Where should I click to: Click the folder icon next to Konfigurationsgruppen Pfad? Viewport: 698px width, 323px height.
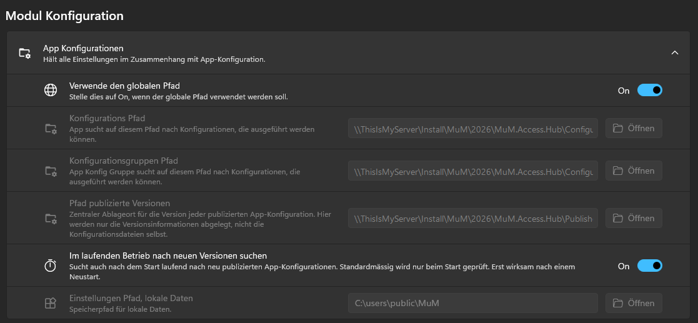pyautogui.click(x=51, y=171)
